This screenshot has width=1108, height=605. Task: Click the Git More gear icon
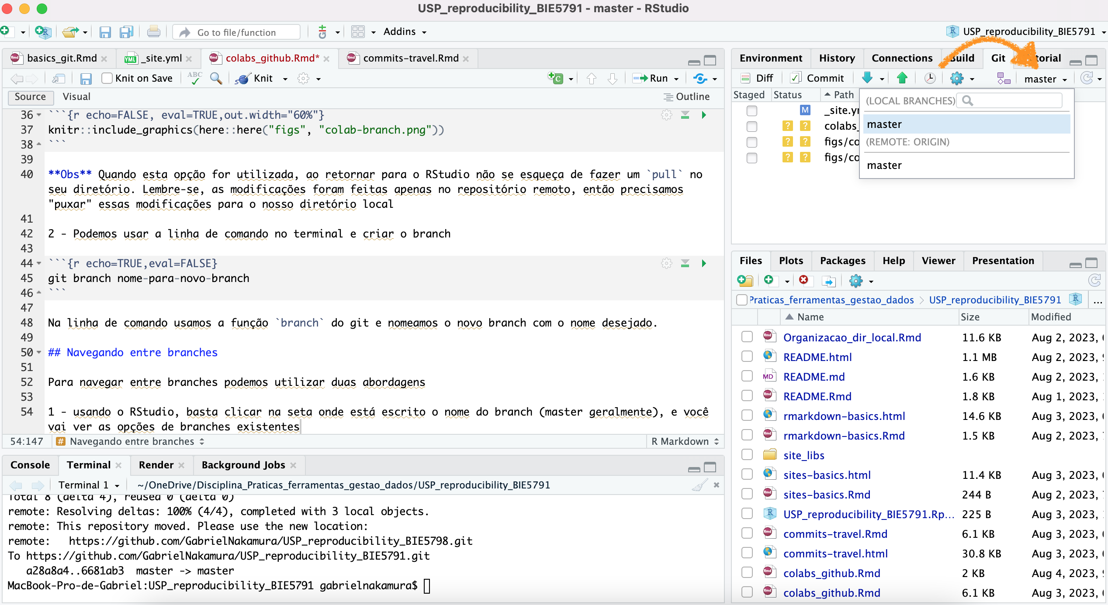click(956, 78)
